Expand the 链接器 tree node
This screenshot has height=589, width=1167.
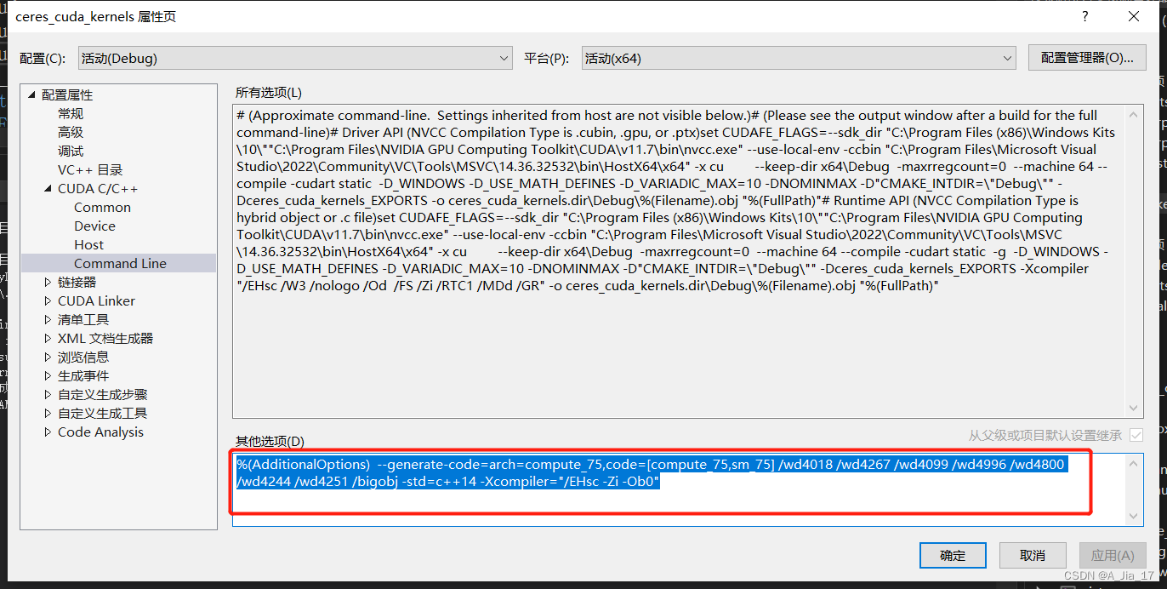pos(49,282)
